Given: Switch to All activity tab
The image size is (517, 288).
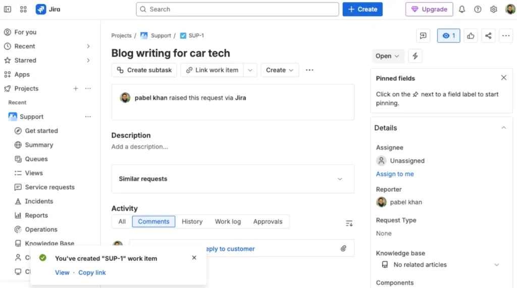Looking at the screenshot, I should pos(122,222).
